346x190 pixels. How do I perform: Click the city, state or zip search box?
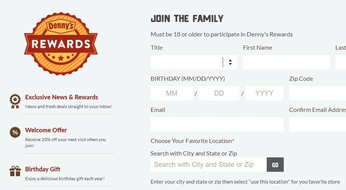click(208, 165)
